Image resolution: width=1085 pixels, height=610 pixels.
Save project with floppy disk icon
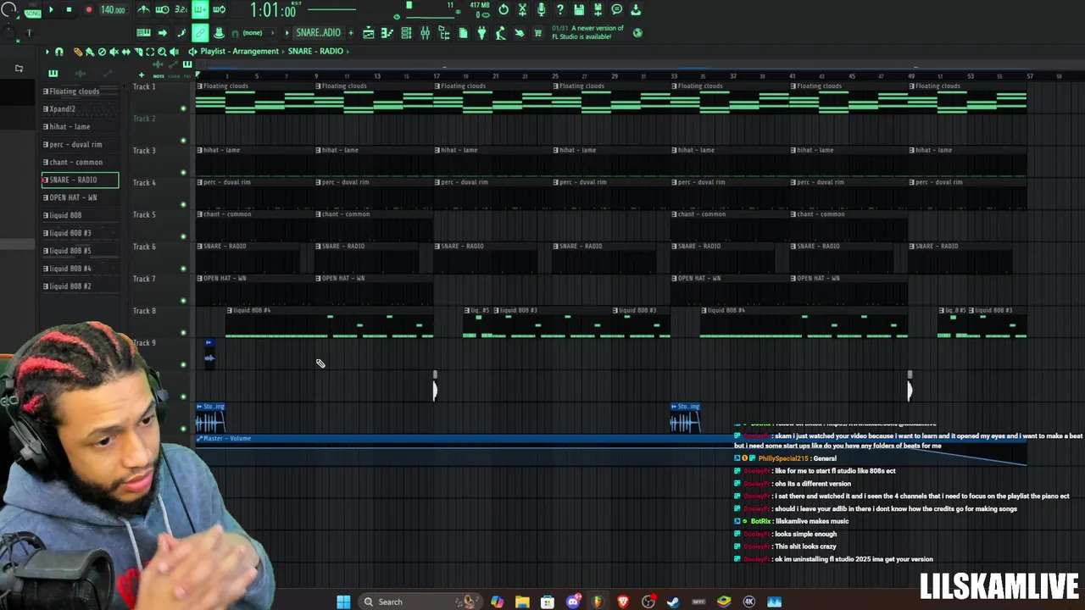(x=579, y=9)
